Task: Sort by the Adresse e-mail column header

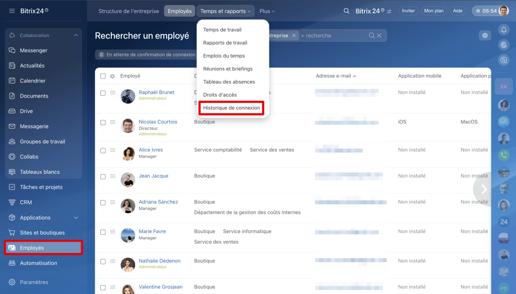Action: pos(333,76)
